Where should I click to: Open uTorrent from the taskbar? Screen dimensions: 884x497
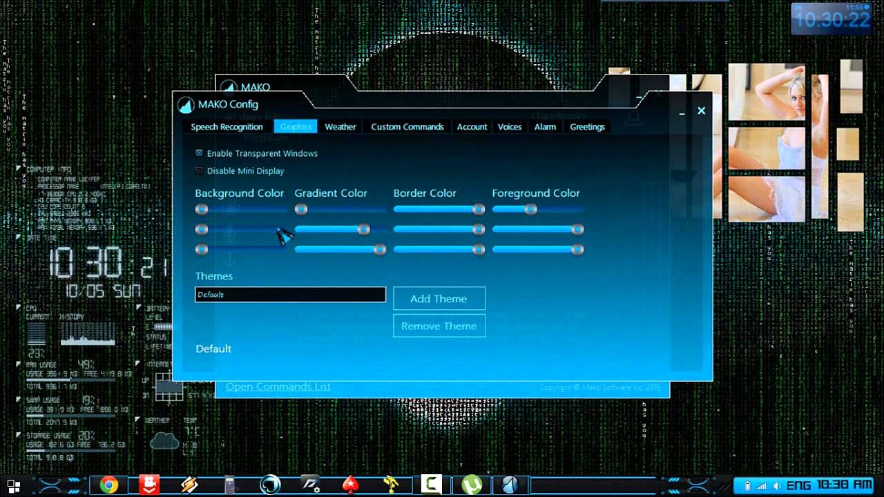[472, 485]
